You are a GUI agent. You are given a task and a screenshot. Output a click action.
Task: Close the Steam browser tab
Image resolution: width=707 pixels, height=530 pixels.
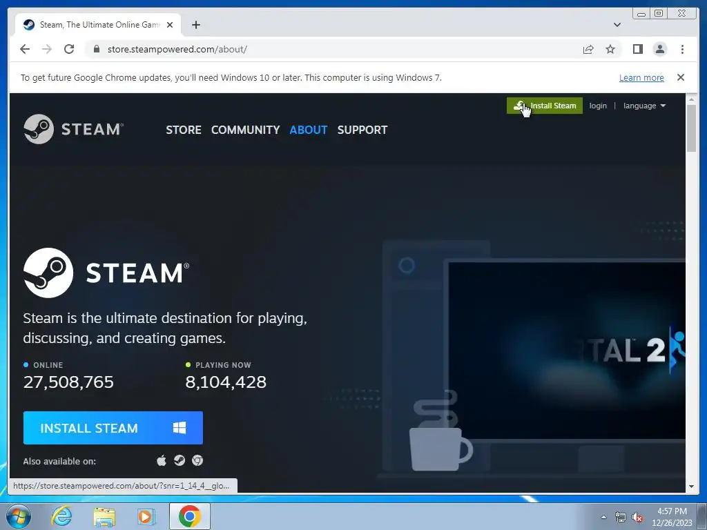click(170, 25)
